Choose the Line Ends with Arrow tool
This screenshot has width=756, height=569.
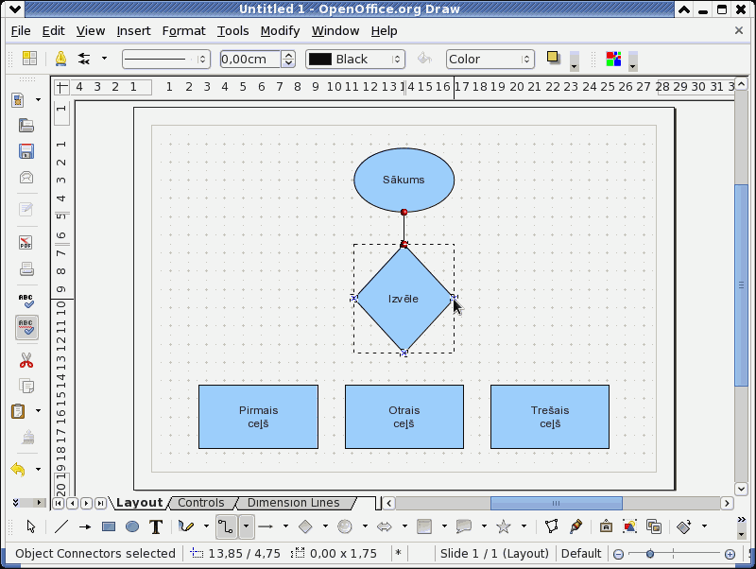85,526
